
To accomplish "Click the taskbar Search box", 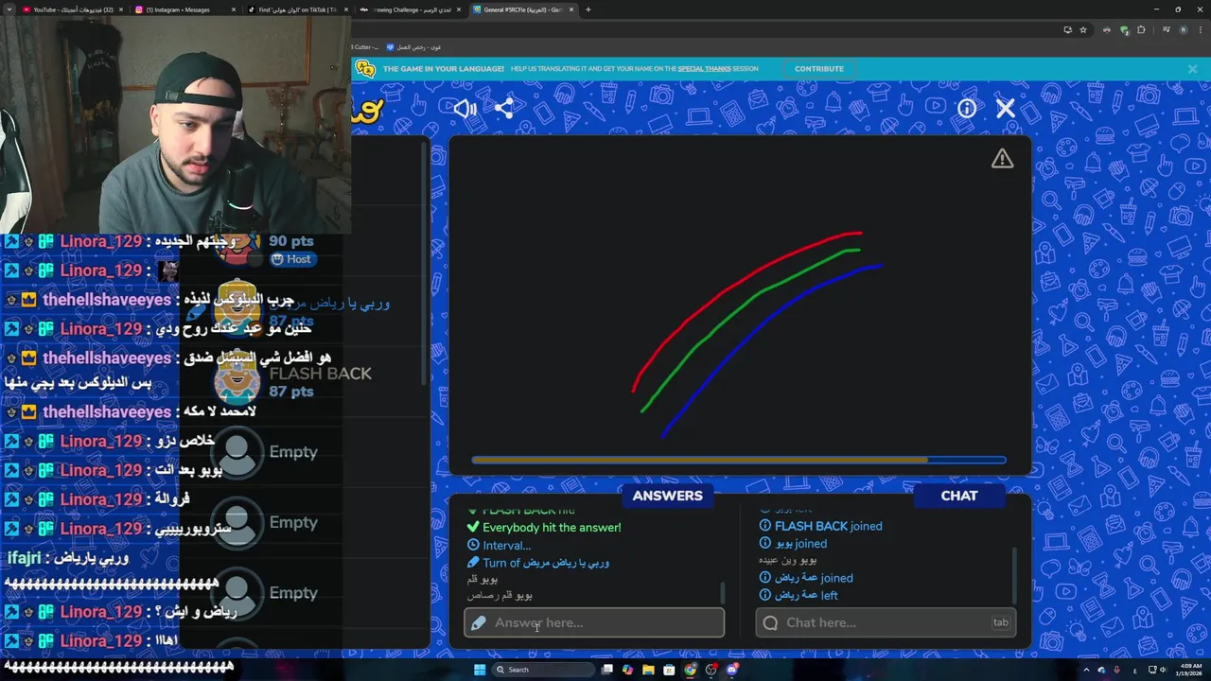I will pyautogui.click(x=543, y=670).
